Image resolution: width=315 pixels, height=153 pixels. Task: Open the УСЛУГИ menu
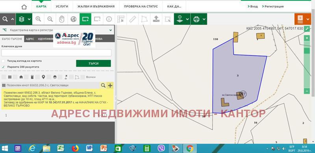click(62, 6)
